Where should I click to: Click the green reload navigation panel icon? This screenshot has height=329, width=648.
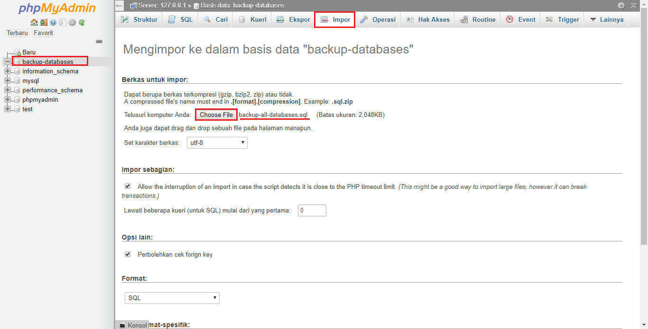[81, 22]
